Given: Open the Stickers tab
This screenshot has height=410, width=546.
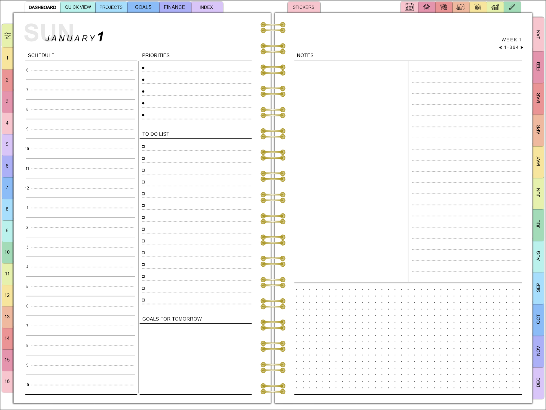Looking at the screenshot, I should tap(303, 7).
